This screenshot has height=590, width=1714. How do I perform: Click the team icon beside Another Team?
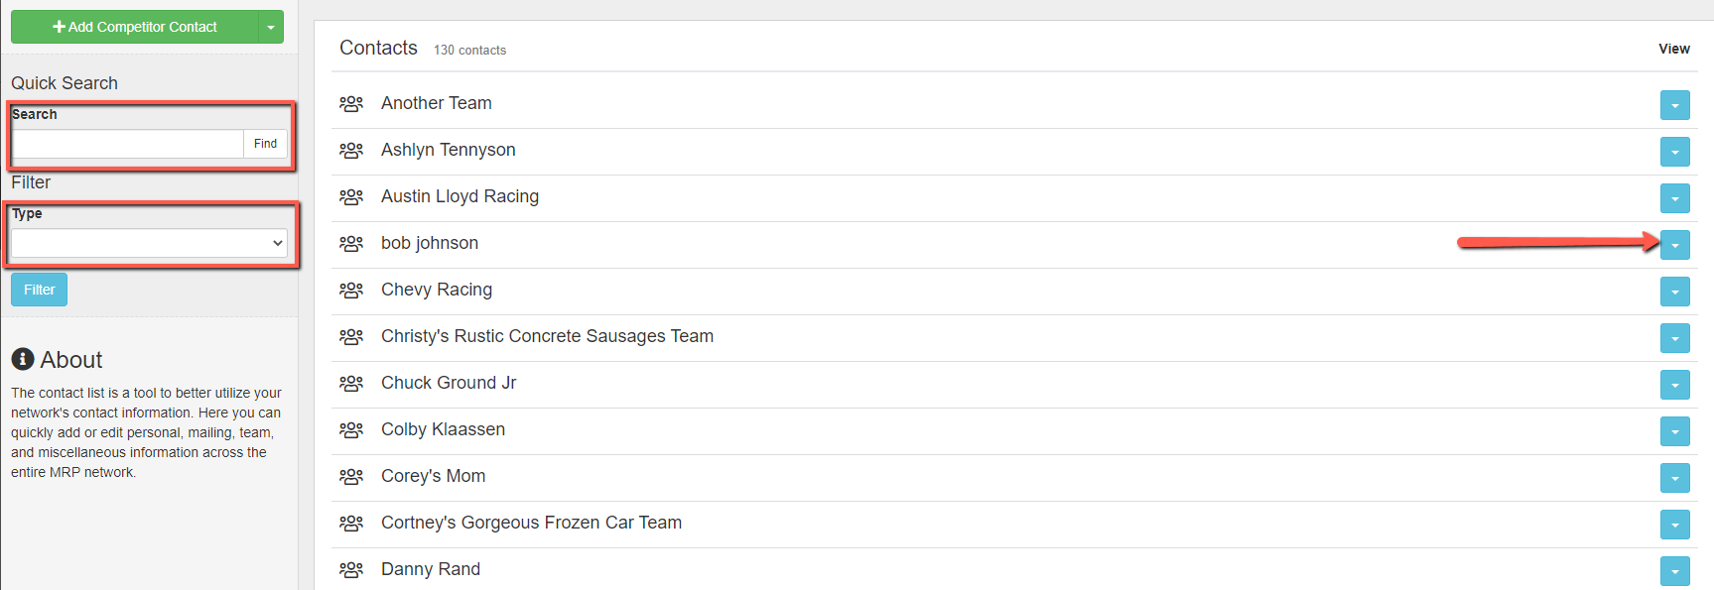click(351, 103)
